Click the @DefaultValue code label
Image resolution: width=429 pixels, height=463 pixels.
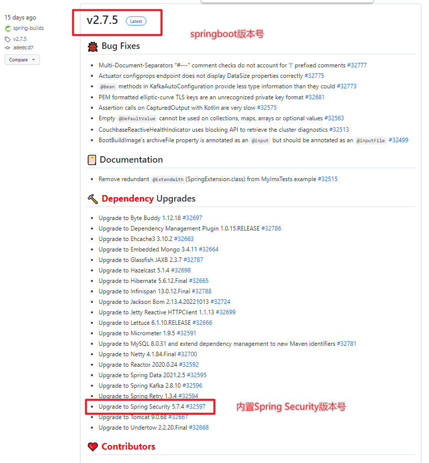137,119
